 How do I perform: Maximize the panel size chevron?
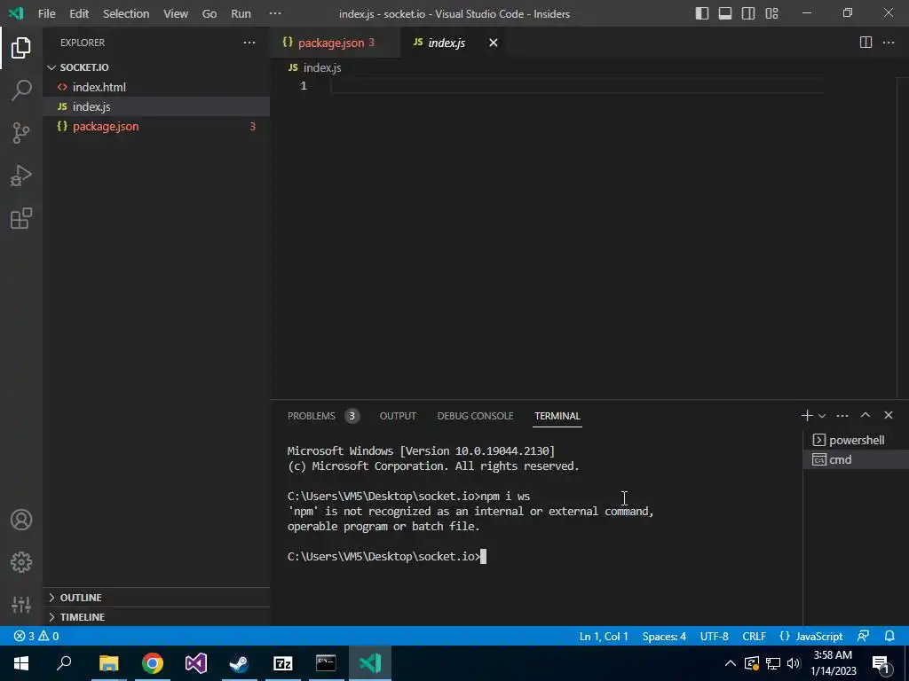click(866, 415)
